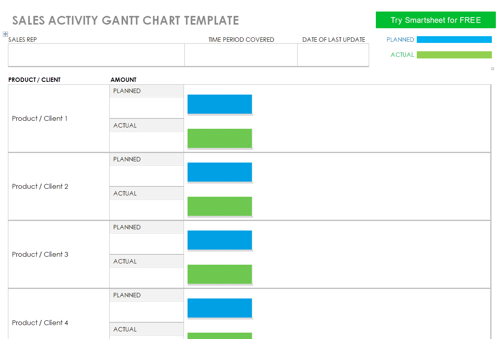Select the green ACTUAL legend bar
The image size is (503, 339).
click(454, 55)
